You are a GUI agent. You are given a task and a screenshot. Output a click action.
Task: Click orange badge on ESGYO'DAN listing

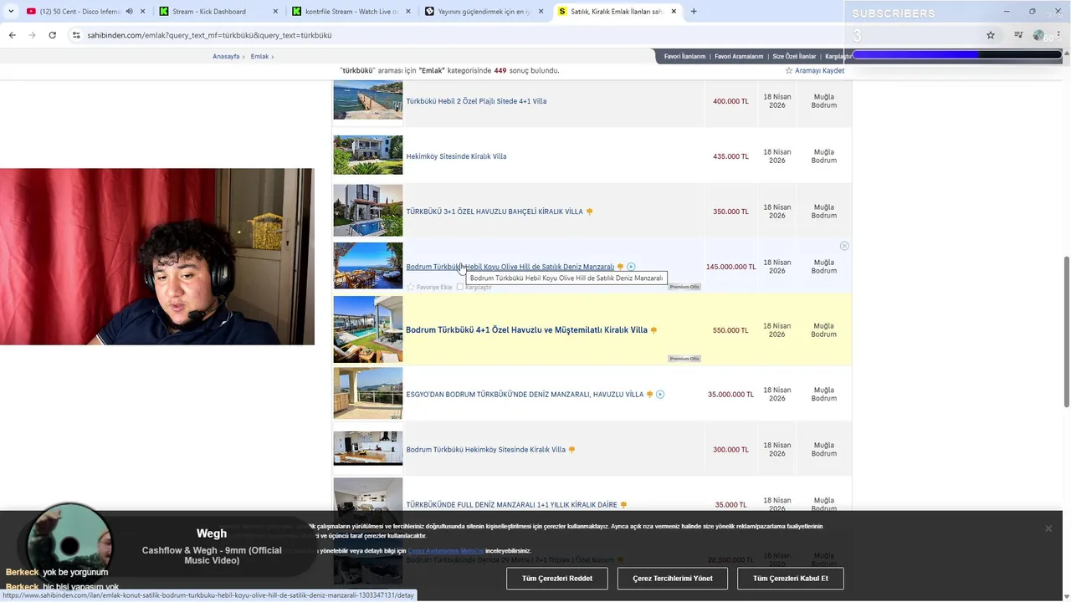coord(649,395)
